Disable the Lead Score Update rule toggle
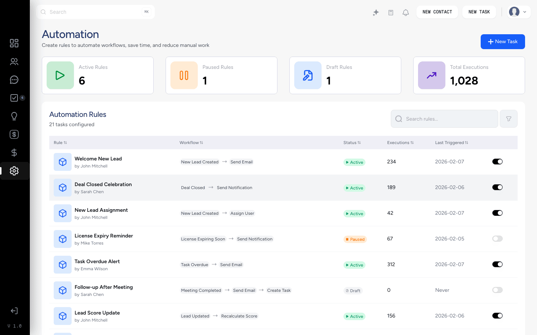Screen dimensions: 537x335 [x=497, y=316]
